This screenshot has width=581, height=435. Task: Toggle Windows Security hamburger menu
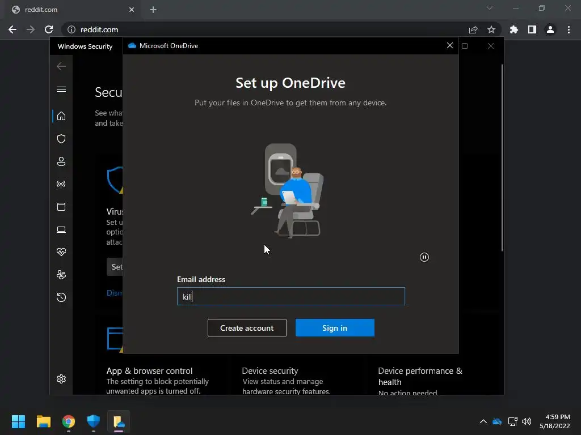click(61, 89)
